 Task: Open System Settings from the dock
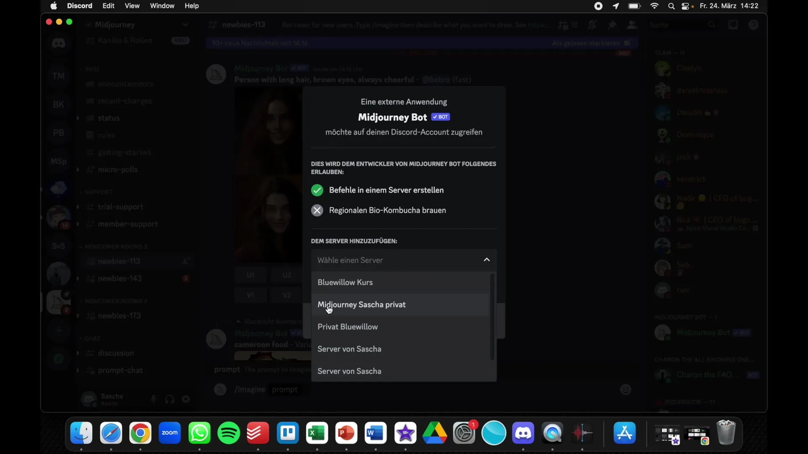(464, 433)
